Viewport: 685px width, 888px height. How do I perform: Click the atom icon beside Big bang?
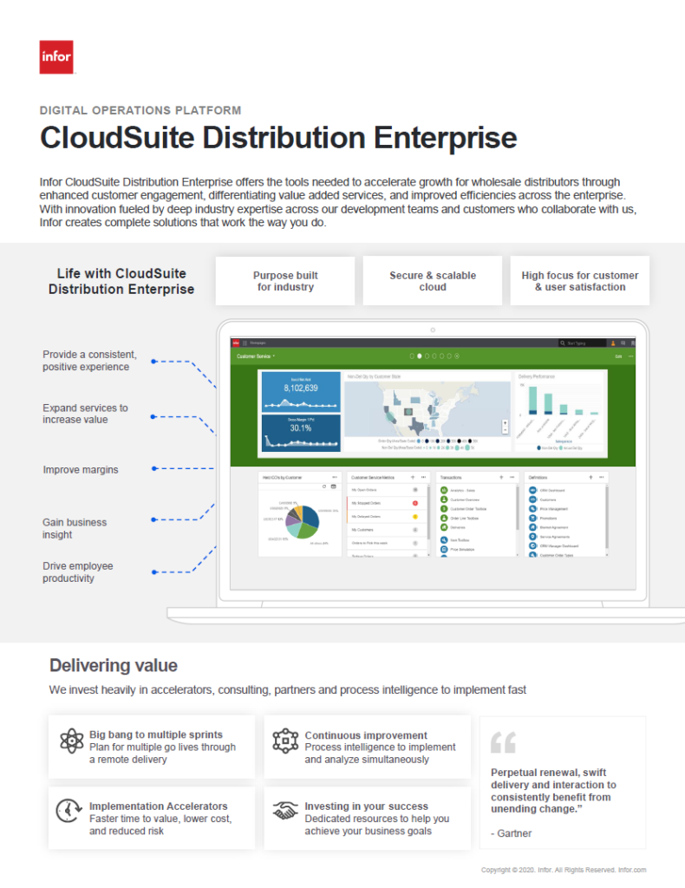(71, 741)
